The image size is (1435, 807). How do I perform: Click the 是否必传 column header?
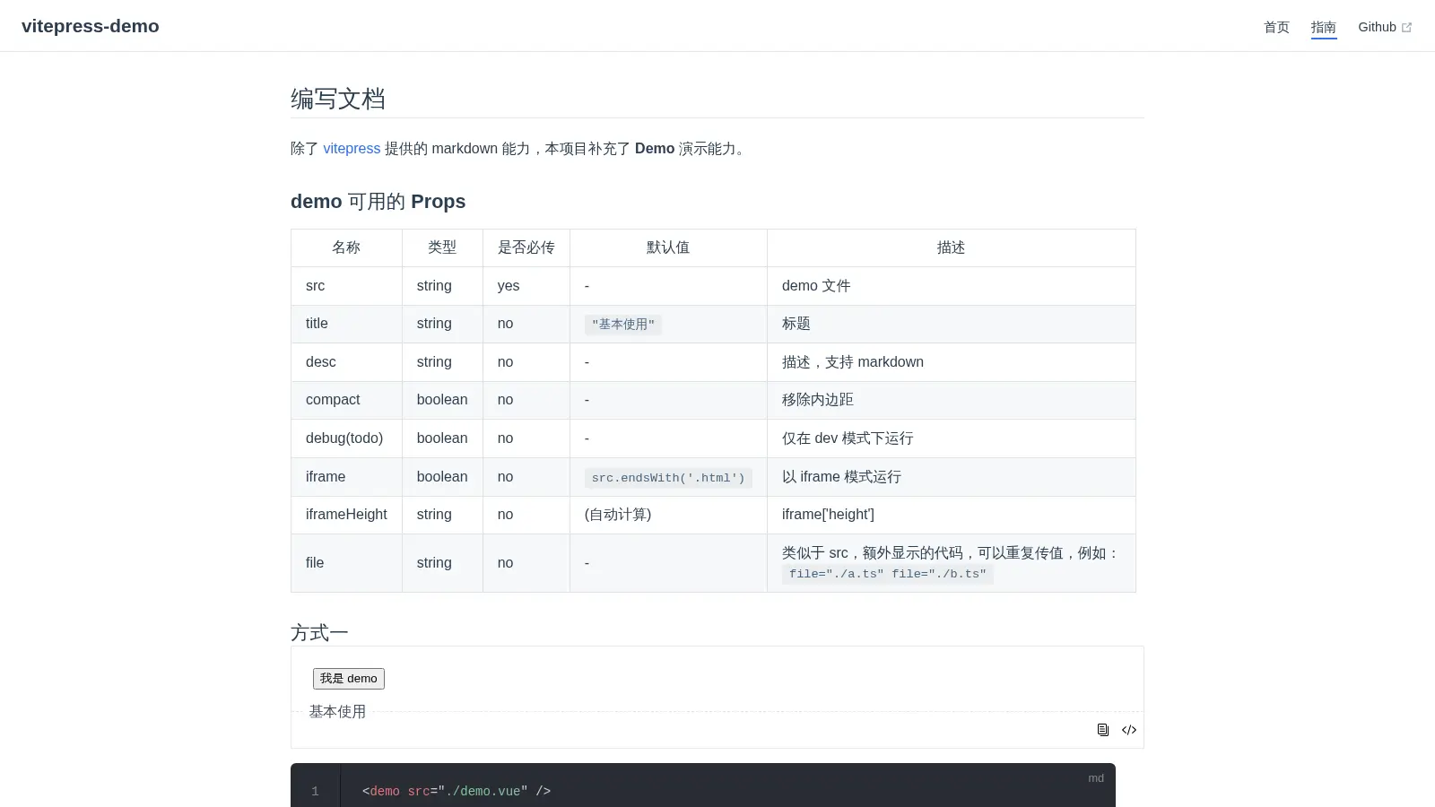click(x=526, y=247)
